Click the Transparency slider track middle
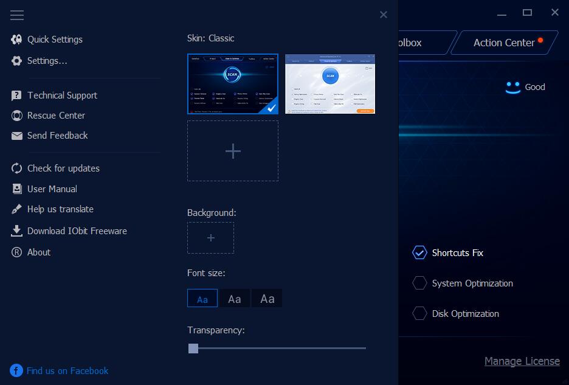569x385 pixels. pyautogui.click(x=277, y=349)
